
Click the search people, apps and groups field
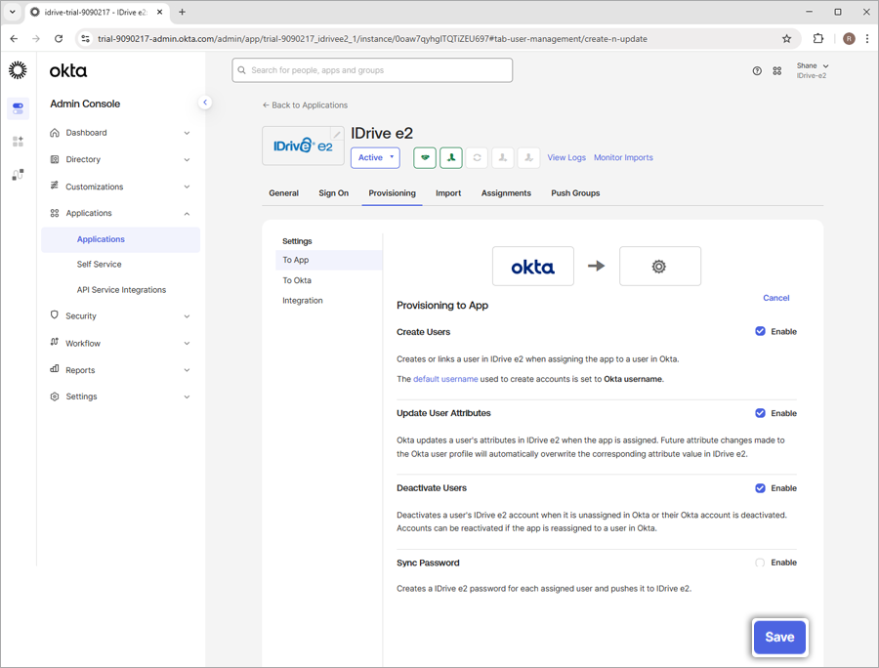[x=372, y=70]
